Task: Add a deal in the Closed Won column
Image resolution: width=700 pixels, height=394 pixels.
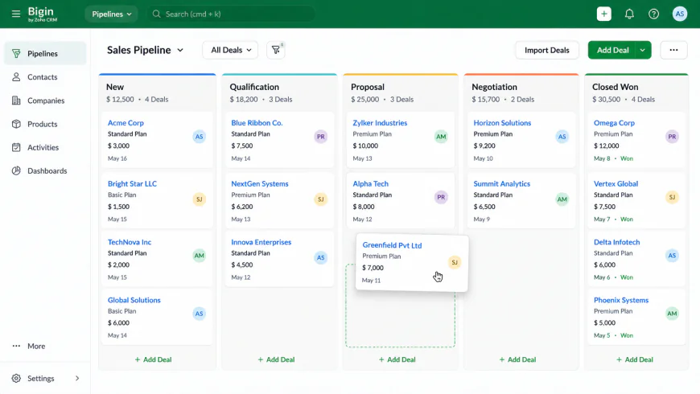Action: pyautogui.click(x=635, y=359)
